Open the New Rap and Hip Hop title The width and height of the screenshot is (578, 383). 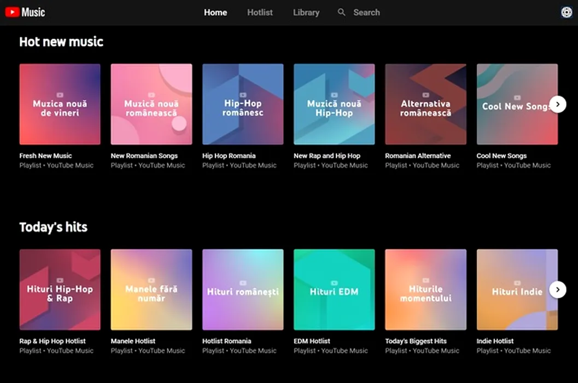tap(327, 156)
